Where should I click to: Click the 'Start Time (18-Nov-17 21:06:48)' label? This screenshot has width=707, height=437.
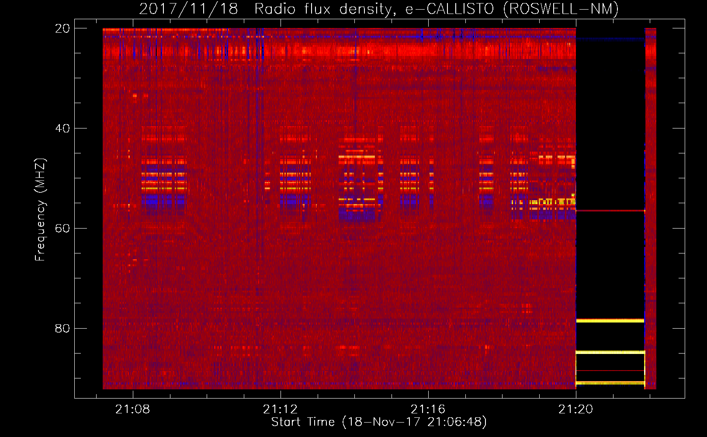379,422
